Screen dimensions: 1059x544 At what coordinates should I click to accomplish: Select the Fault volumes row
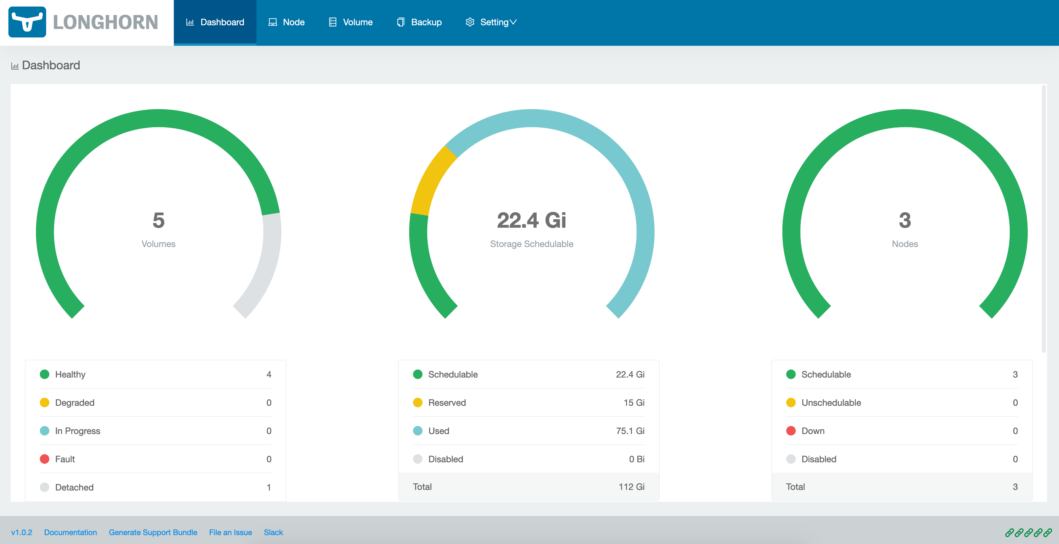pos(155,459)
